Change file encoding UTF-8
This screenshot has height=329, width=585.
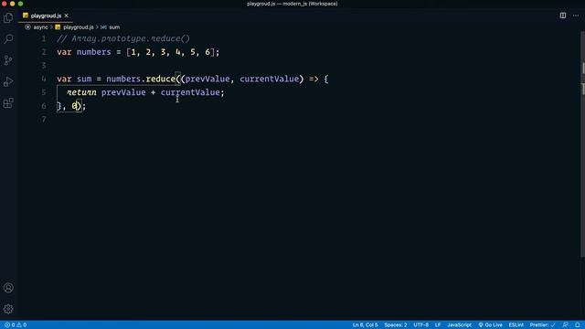point(420,325)
